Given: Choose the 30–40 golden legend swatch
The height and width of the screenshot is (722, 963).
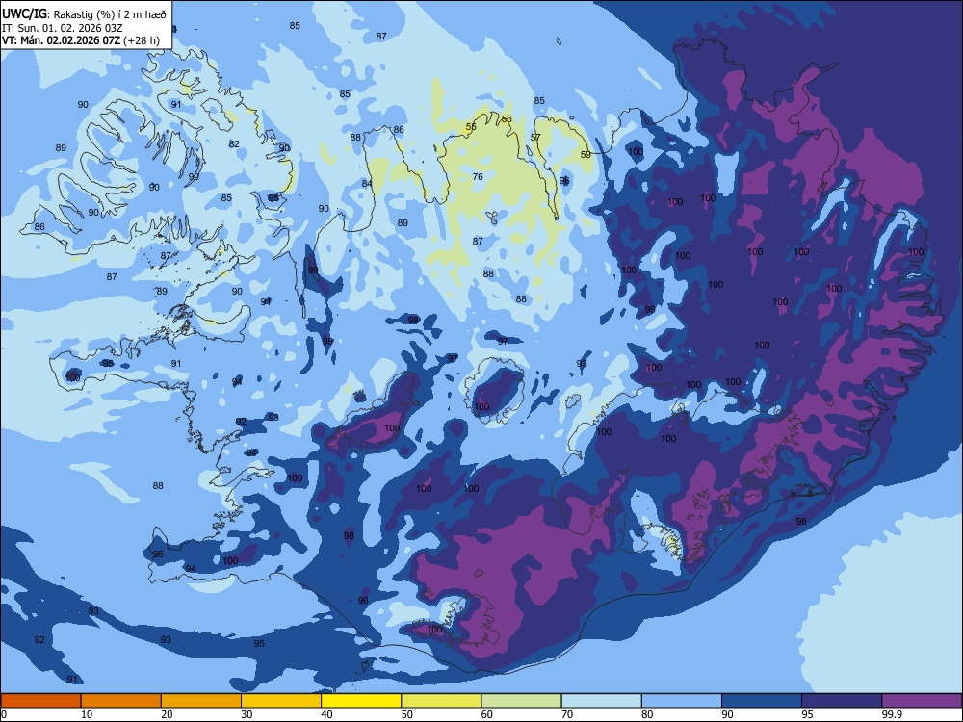Looking at the screenshot, I should 281,701.
